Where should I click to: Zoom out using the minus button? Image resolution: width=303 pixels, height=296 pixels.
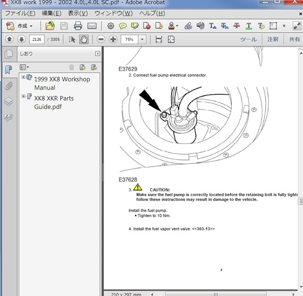click(x=101, y=39)
